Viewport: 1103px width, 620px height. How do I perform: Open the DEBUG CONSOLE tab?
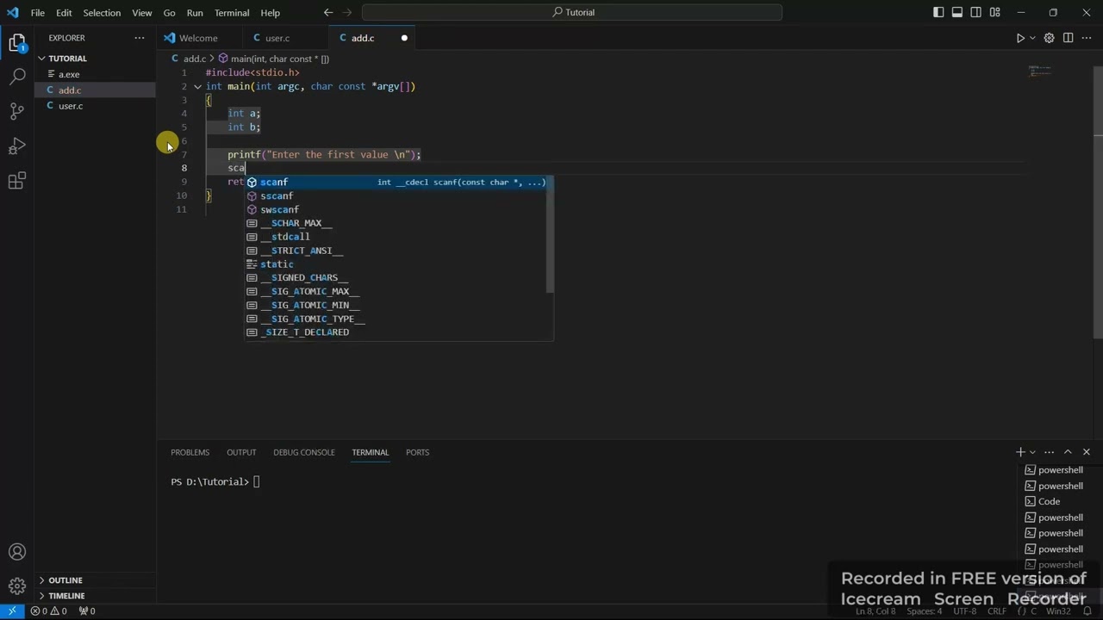[304, 452]
